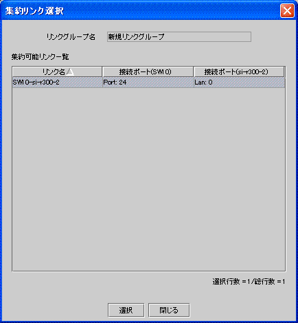The height and width of the screenshot is (323, 298).
Task: Close the 集約リンク選択 dialog window
Action: [x=287, y=10]
